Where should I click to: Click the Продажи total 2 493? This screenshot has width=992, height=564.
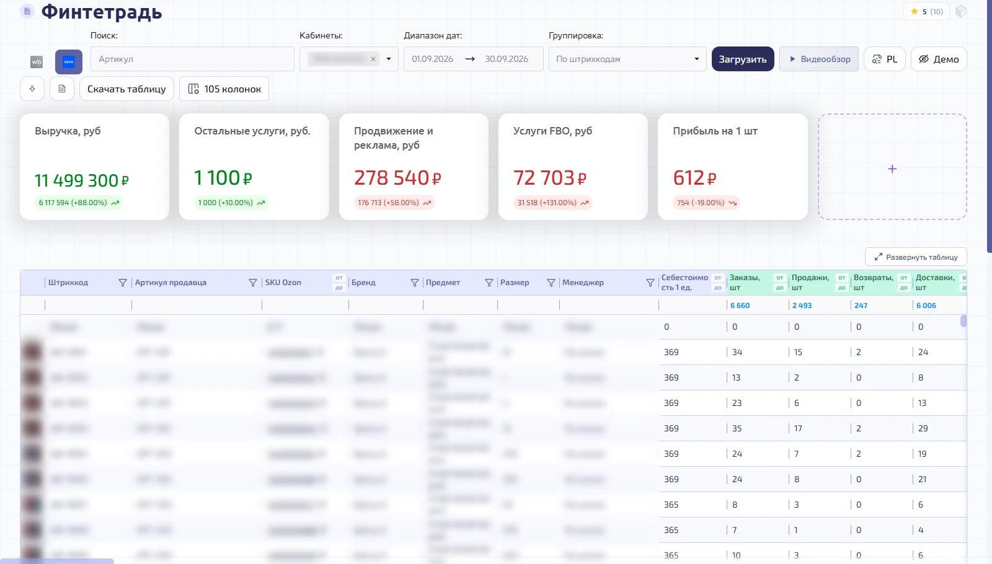coord(802,306)
